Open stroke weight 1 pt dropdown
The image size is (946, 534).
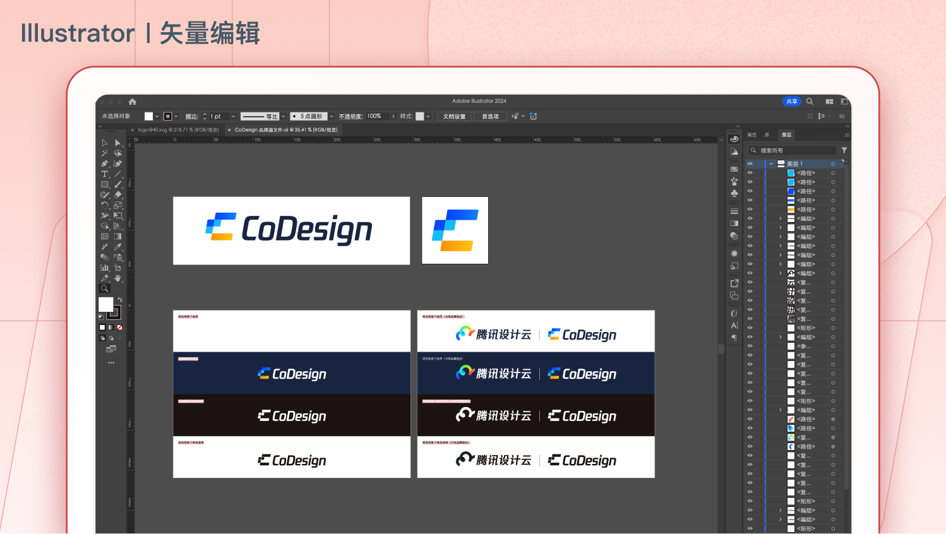tap(233, 116)
